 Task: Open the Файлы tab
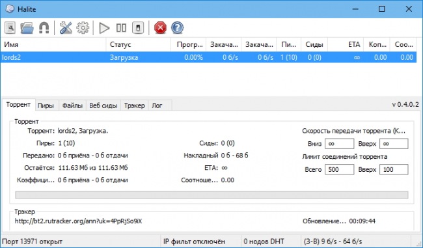(72, 105)
